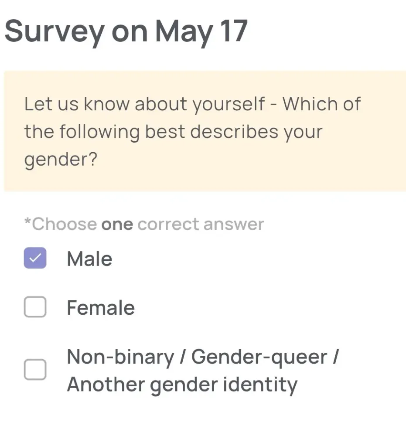Screen dimensions: 406x436
Task: Click the white checkmark icon beside Male
Action: coord(35,258)
